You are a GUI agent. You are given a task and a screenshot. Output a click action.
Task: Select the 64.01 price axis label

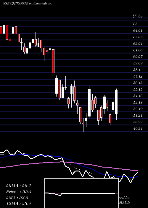click(x=138, y=31)
